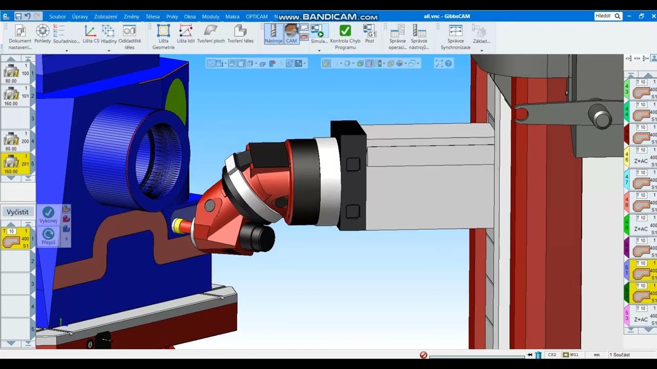Click the CS2 coordinate system indicator
Screen dimensions: 657x369
coord(552,355)
